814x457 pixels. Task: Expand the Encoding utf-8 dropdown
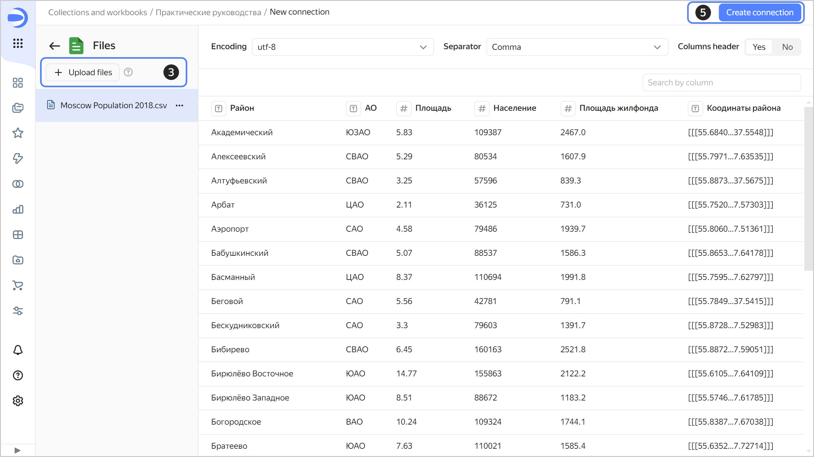(343, 47)
